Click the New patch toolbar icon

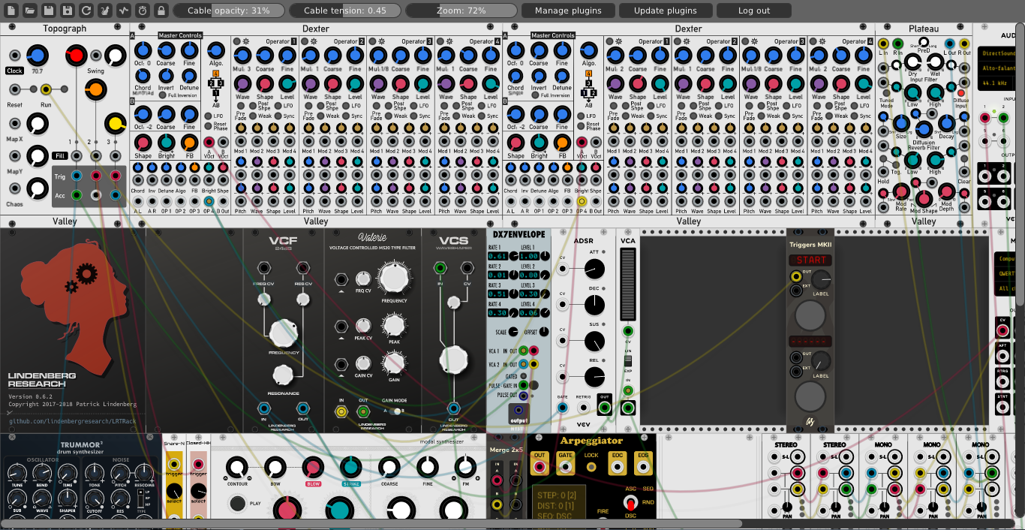pyautogui.click(x=11, y=11)
